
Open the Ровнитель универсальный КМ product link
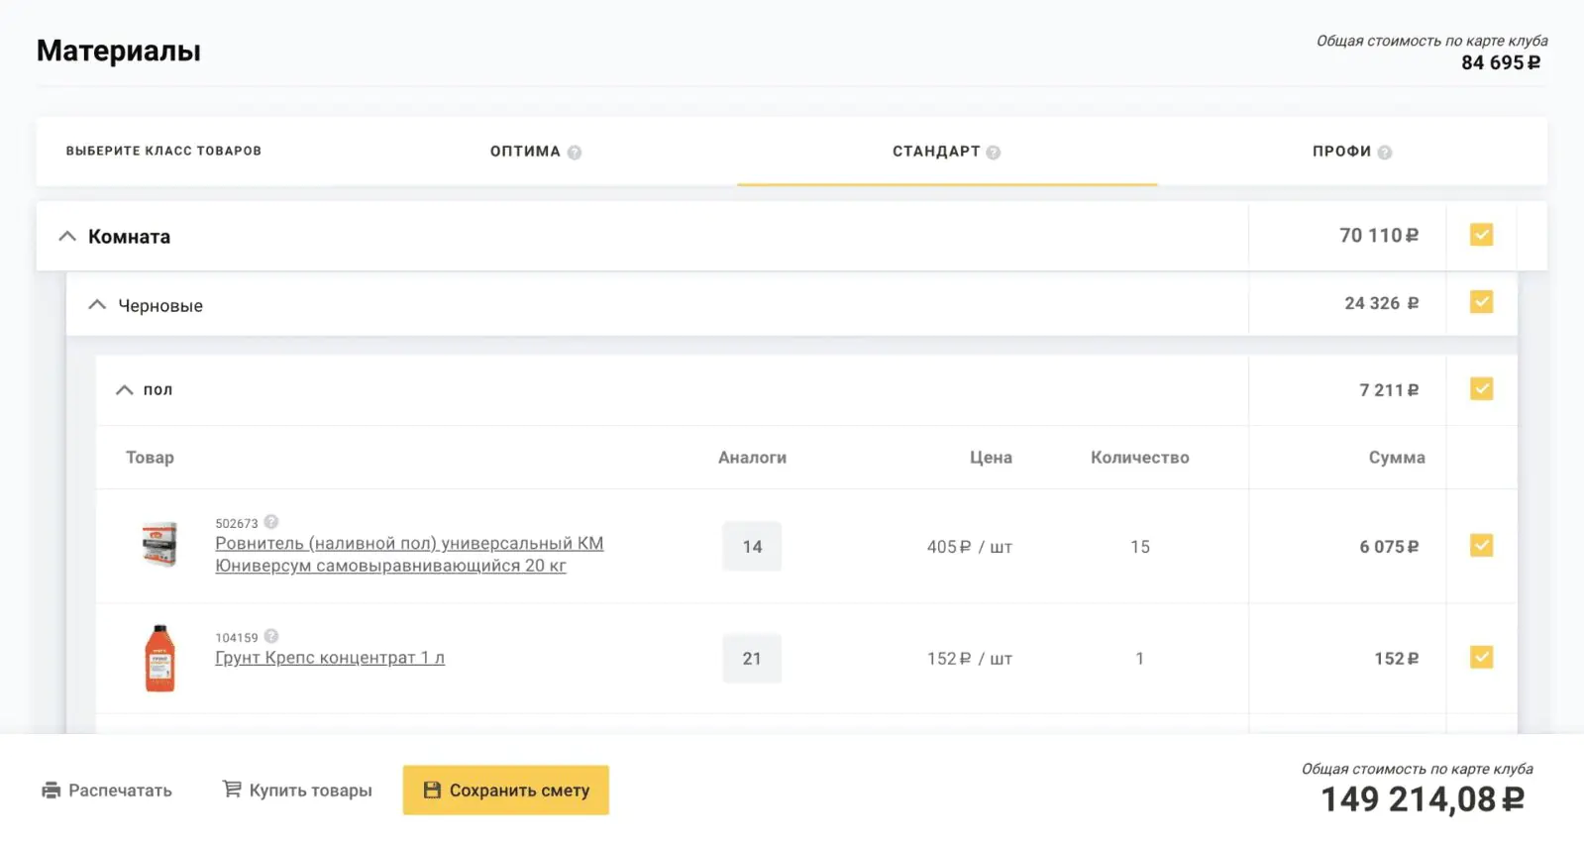409,555
